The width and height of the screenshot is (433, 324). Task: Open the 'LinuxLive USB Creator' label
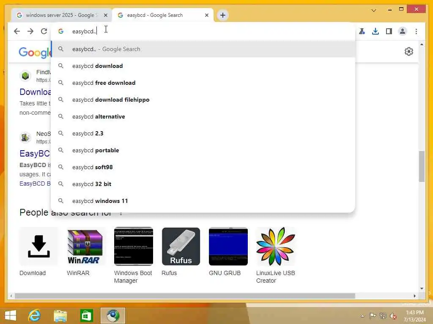[276, 277]
